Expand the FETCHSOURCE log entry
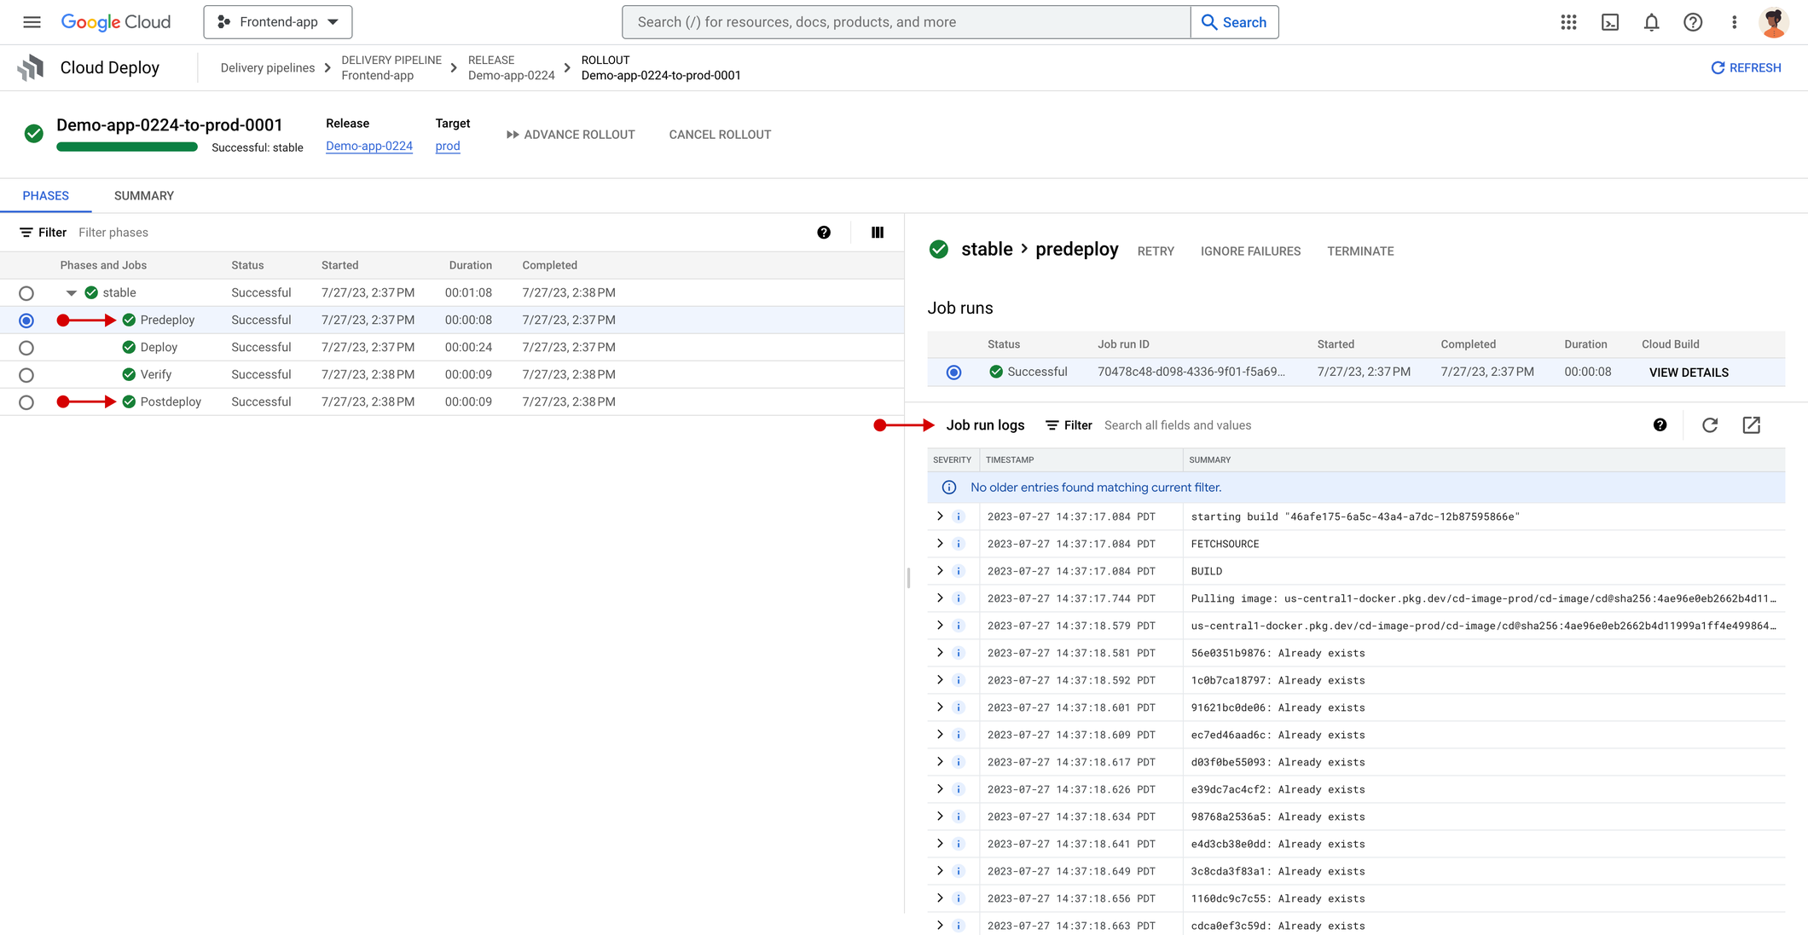The width and height of the screenshot is (1808, 935). [940, 544]
